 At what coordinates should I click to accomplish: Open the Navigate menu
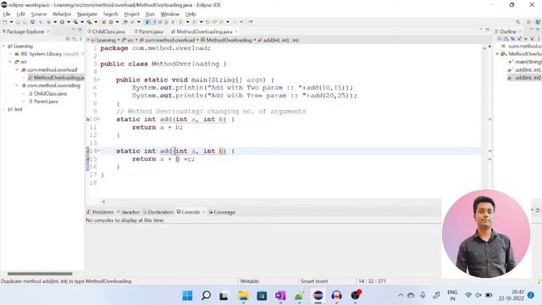87,14
